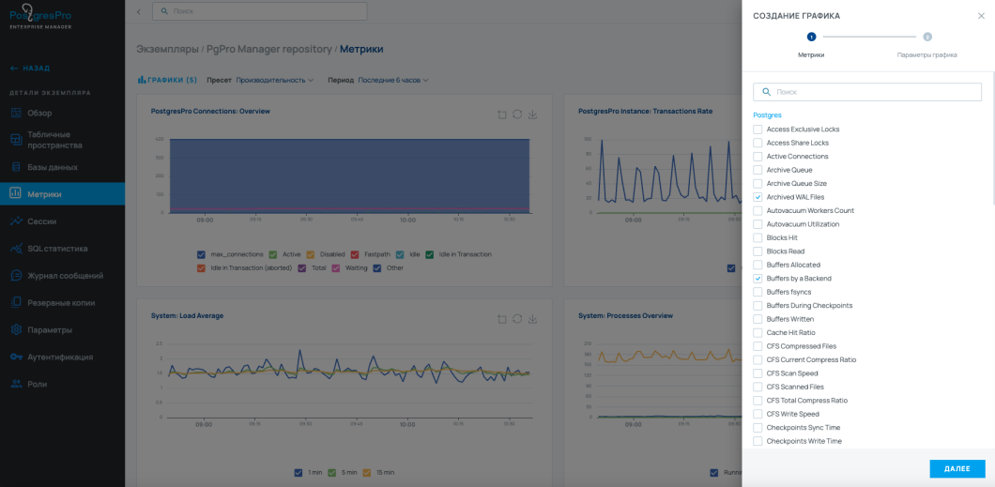Image resolution: width=995 pixels, height=487 pixels.
Task: Click the PostgresPro Enterprise Manager logo
Action: tap(40, 16)
